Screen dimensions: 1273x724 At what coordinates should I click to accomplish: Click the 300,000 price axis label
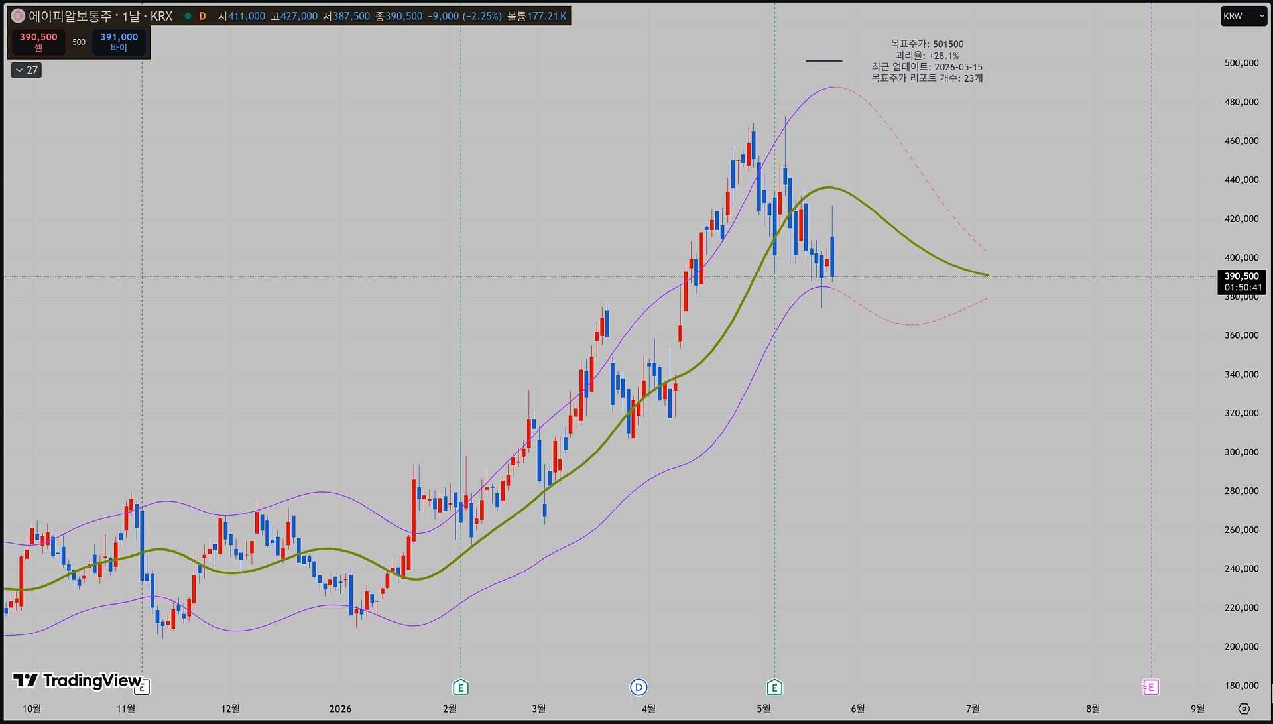pos(1241,452)
